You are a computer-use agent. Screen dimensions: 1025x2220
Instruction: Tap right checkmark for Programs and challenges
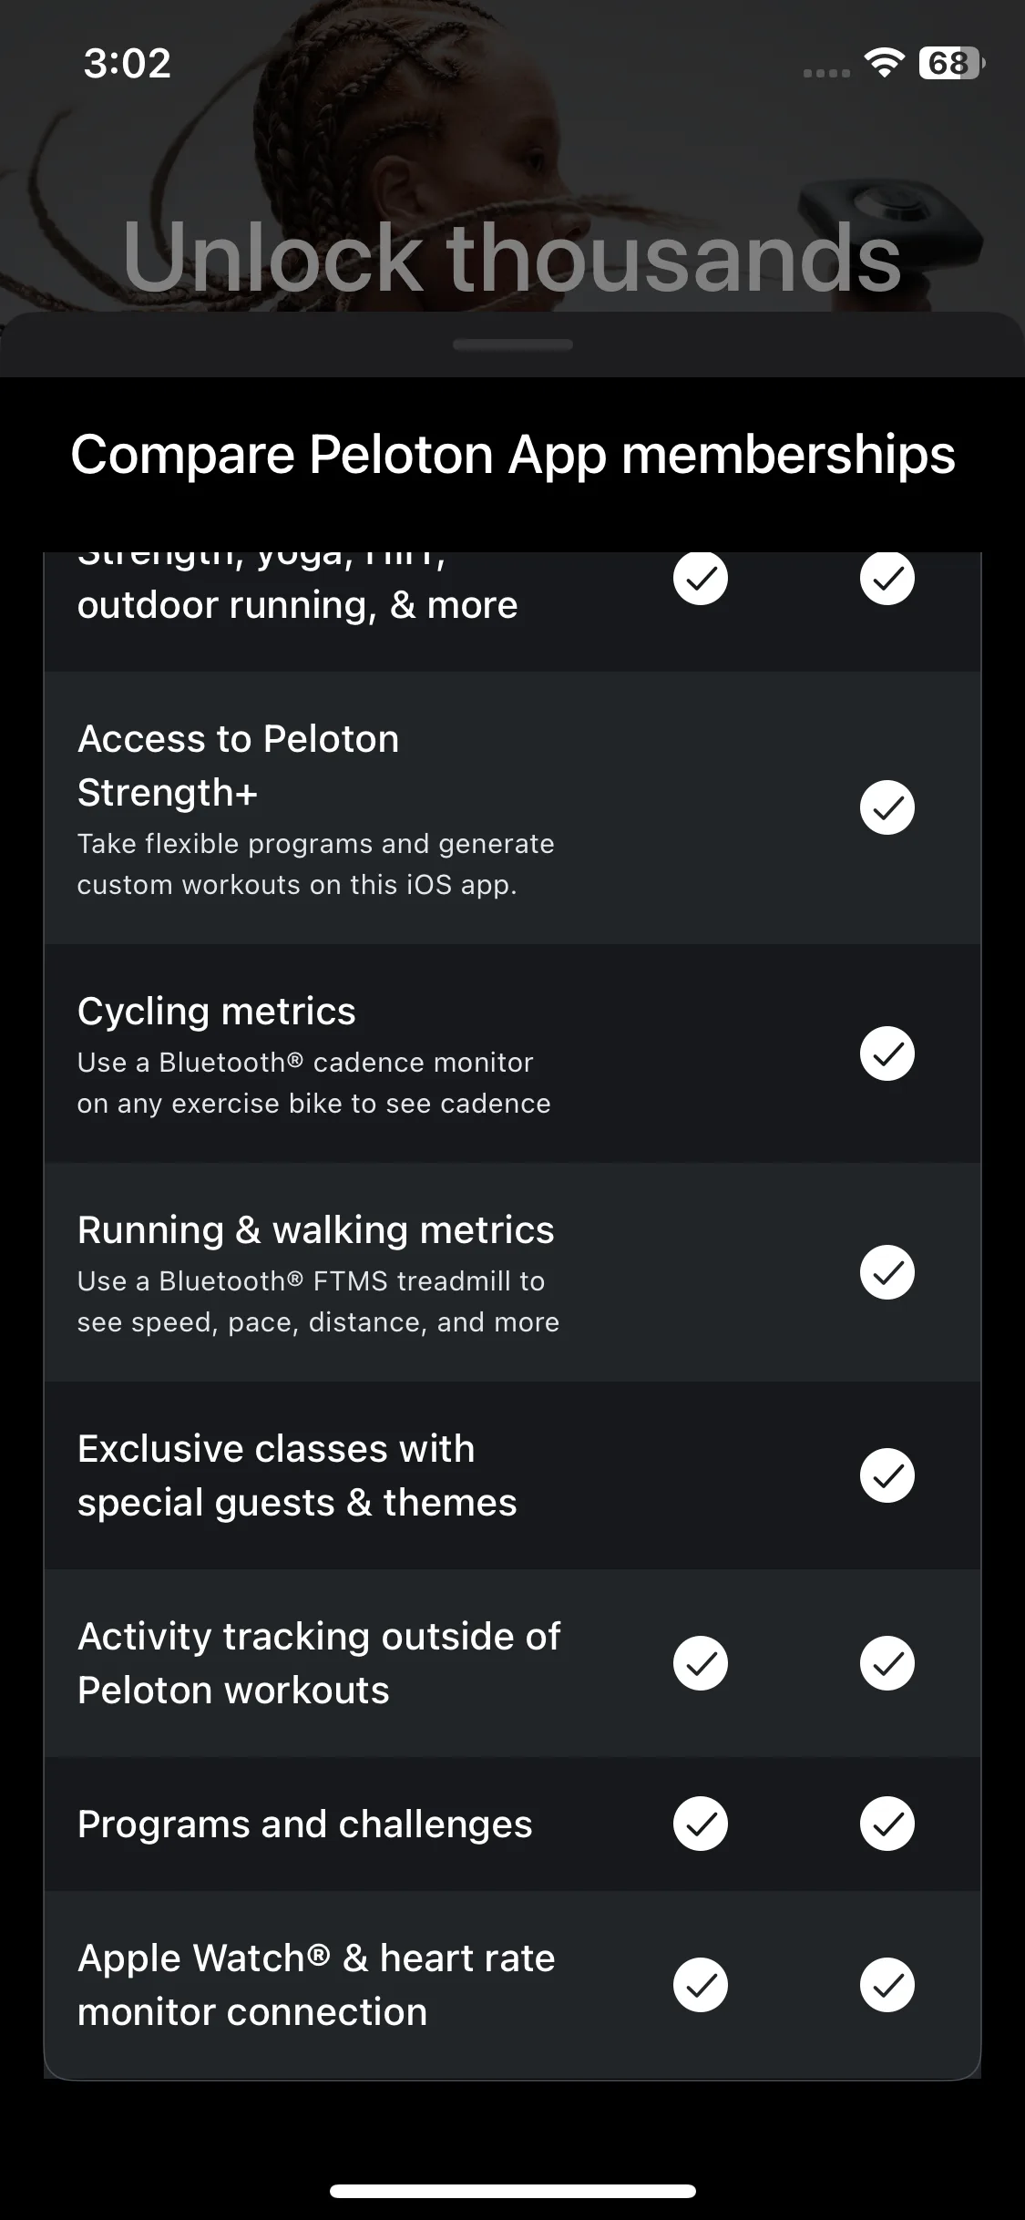(887, 1824)
